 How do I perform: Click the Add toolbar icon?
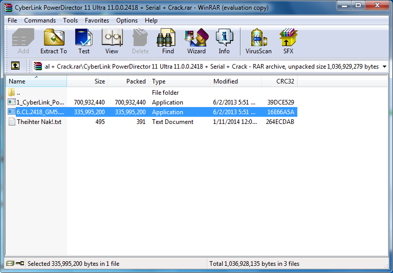pos(23,41)
